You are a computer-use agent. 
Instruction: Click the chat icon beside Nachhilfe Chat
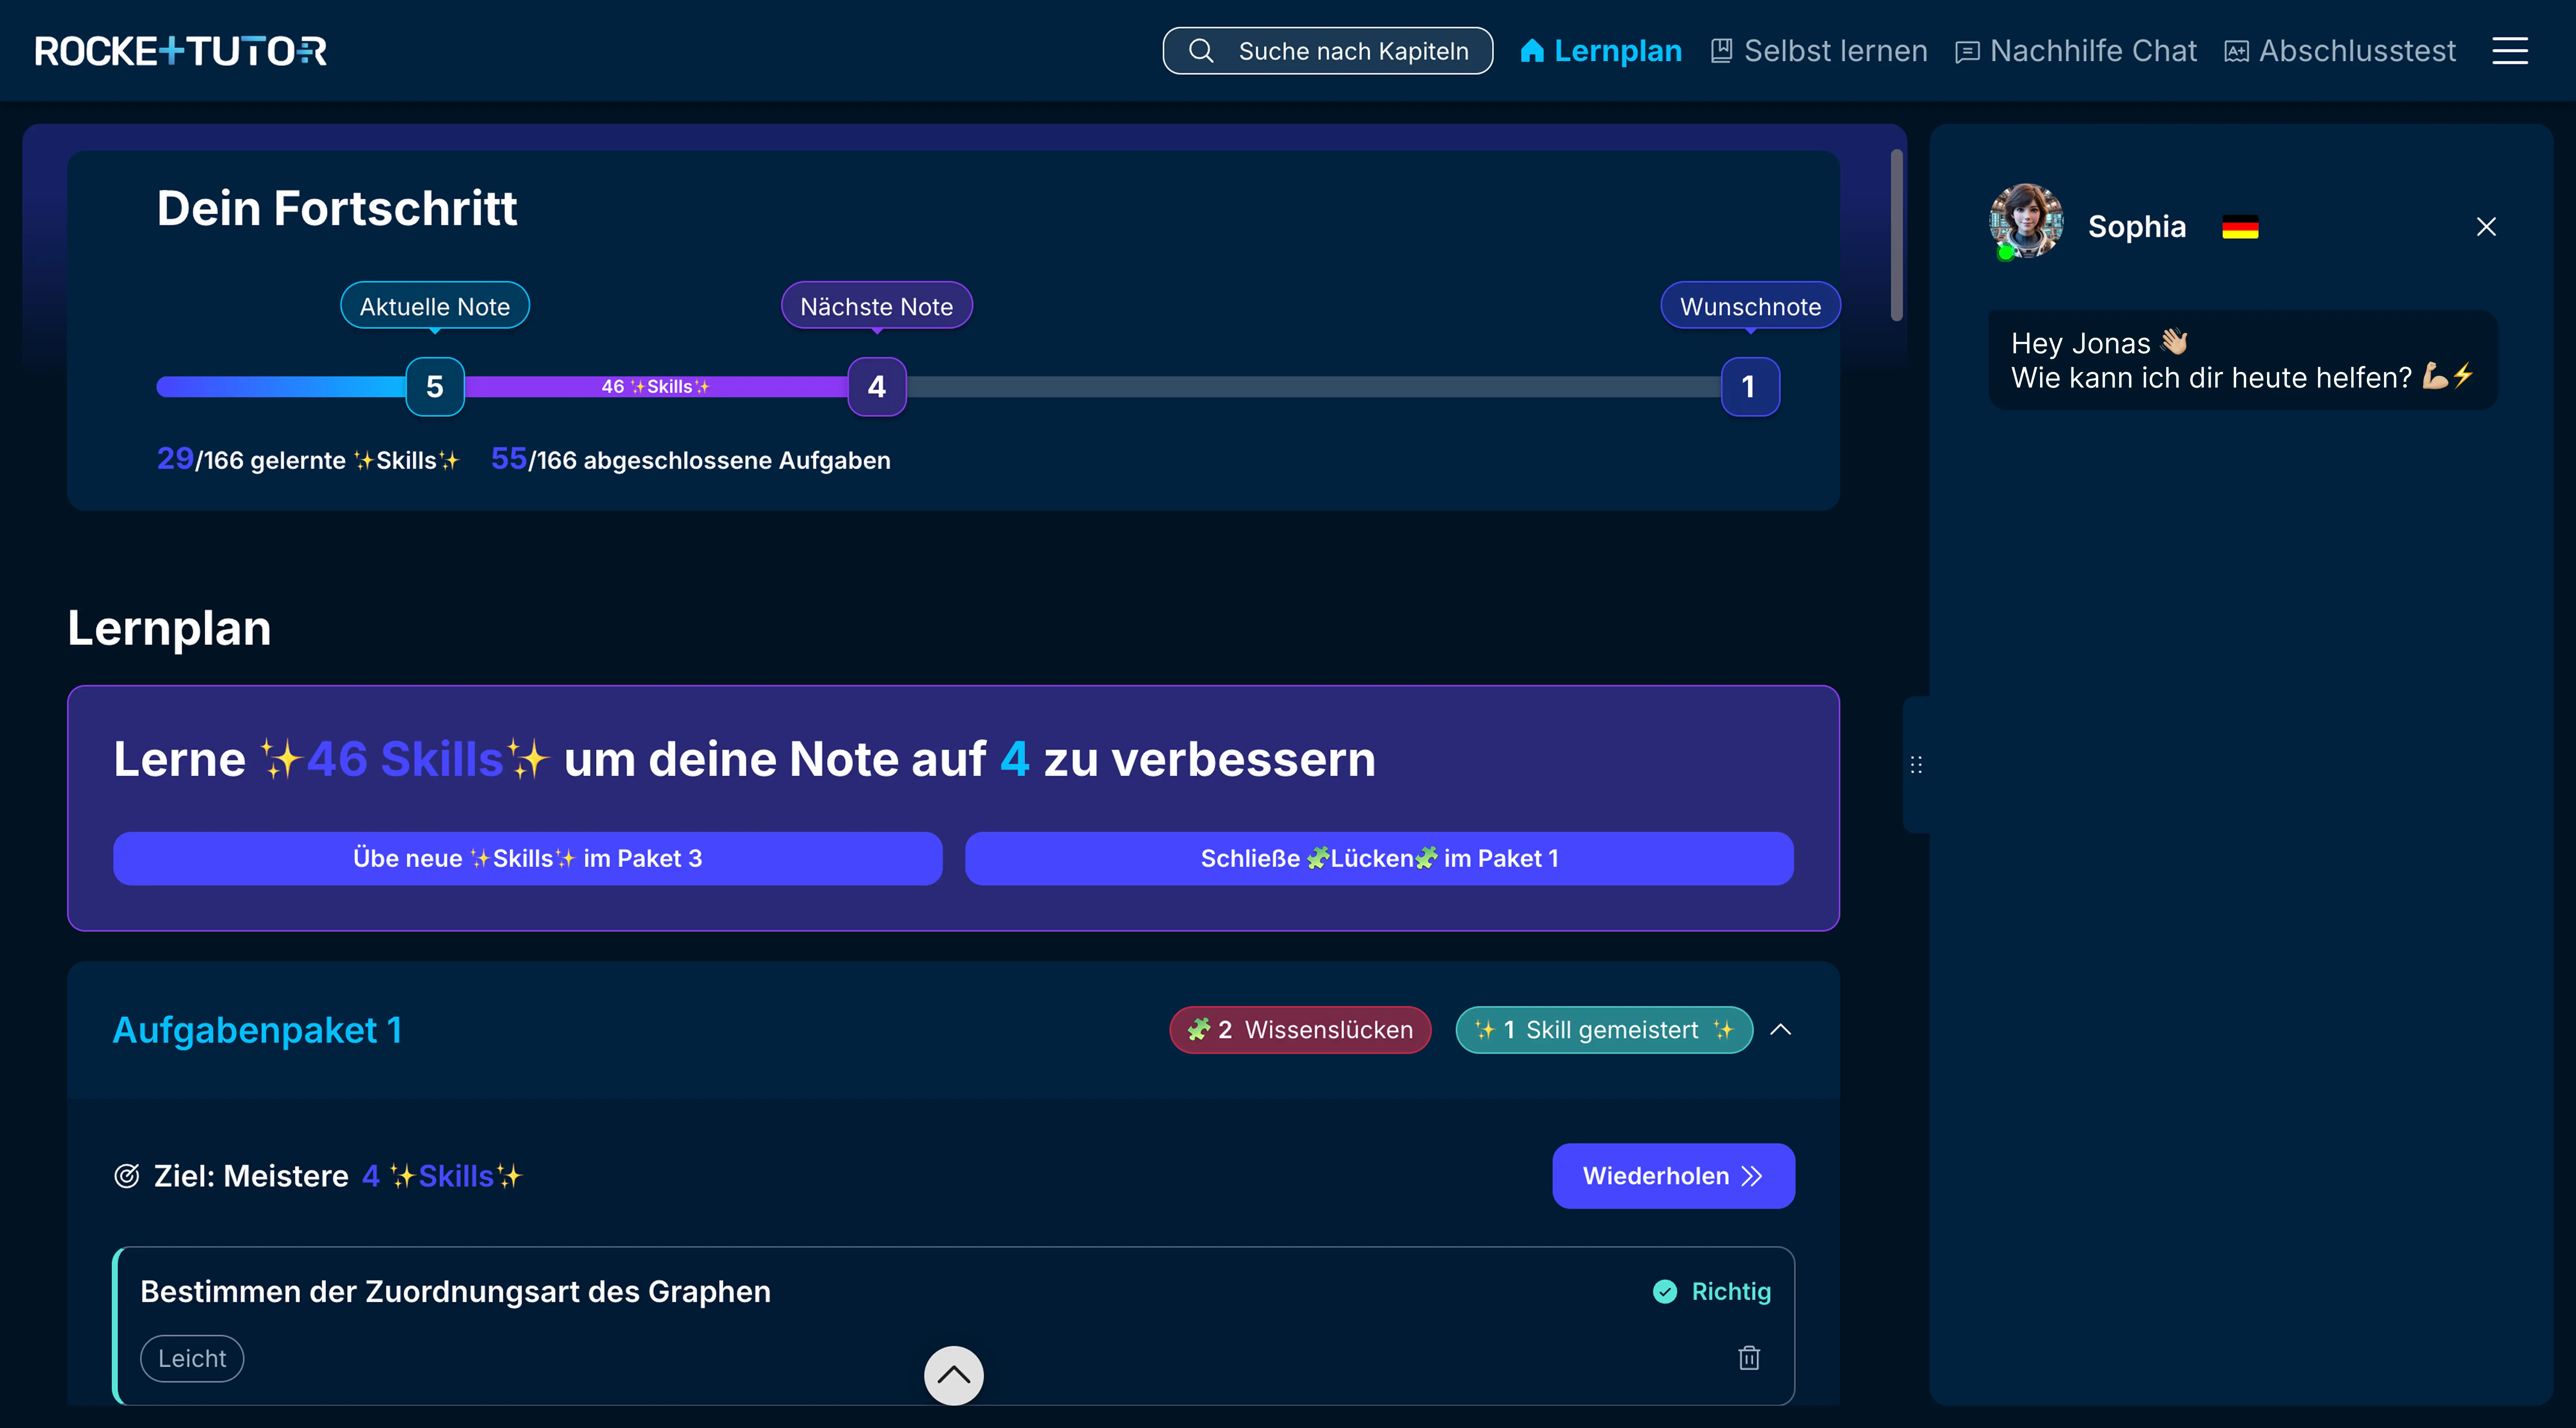click(x=1967, y=52)
